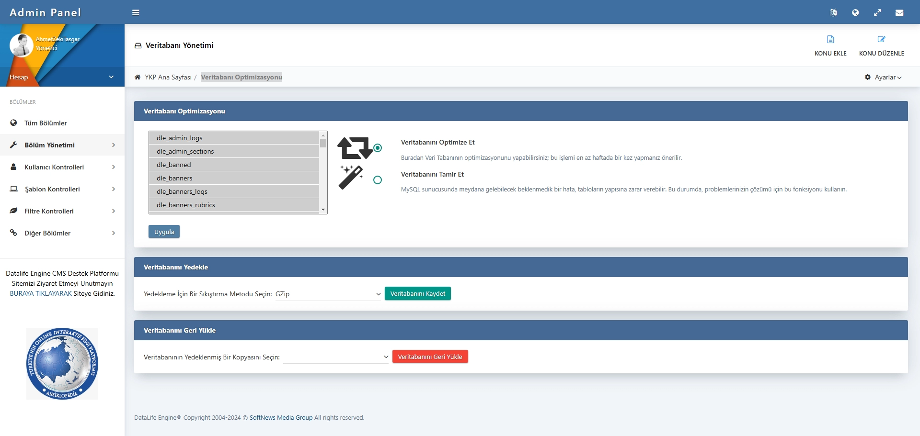Click the home icon in breadcrumb
The image size is (920, 436).
(138, 77)
